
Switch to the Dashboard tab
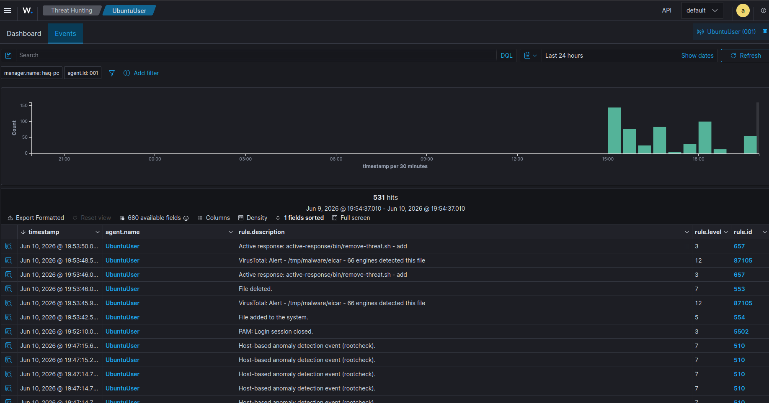coord(24,33)
